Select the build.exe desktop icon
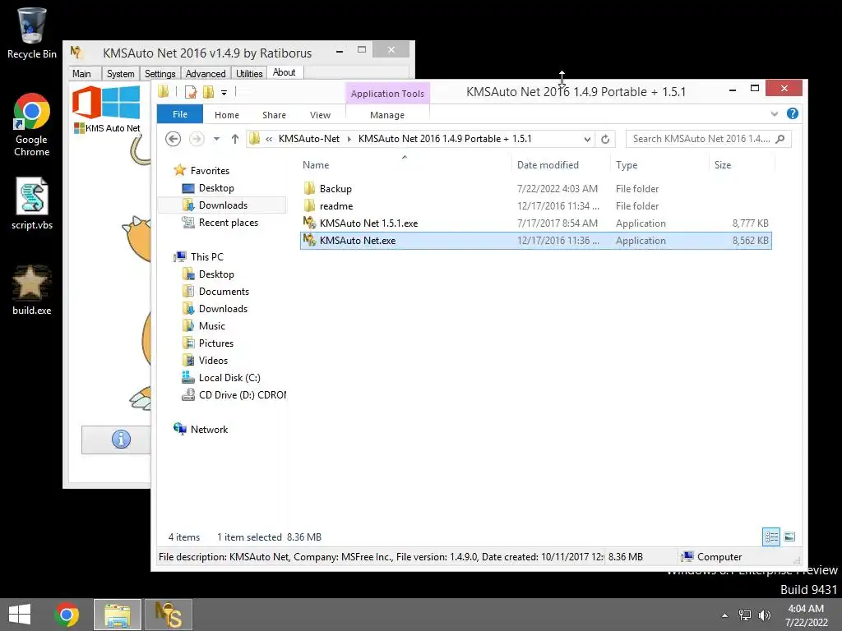This screenshot has height=631, width=842. (31, 290)
